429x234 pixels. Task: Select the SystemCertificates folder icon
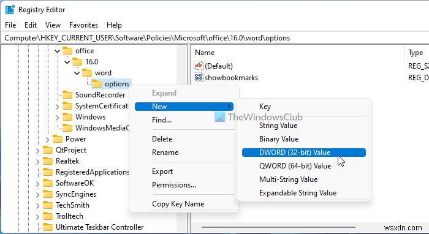click(x=67, y=106)
